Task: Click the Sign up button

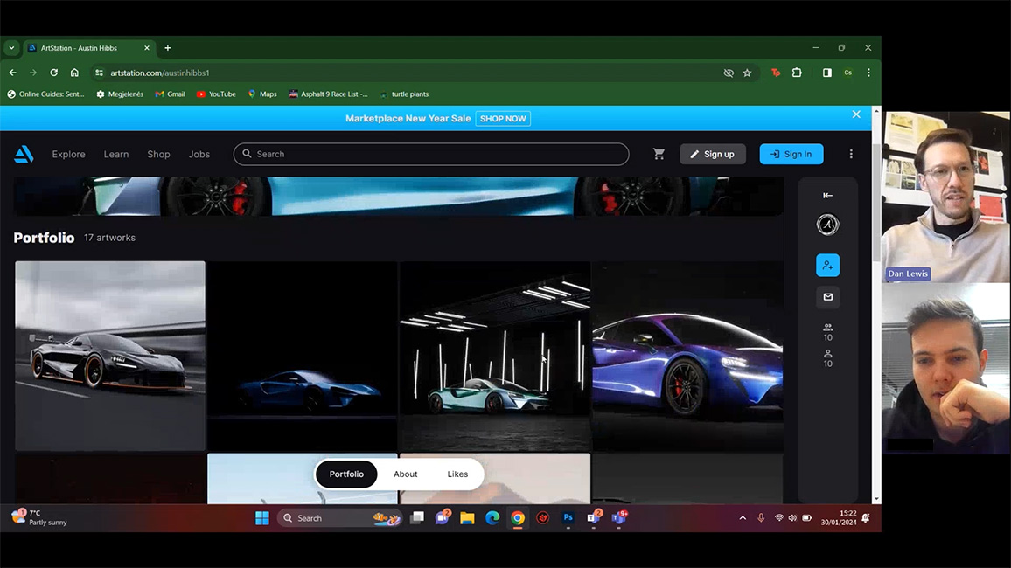Action: 712,154
